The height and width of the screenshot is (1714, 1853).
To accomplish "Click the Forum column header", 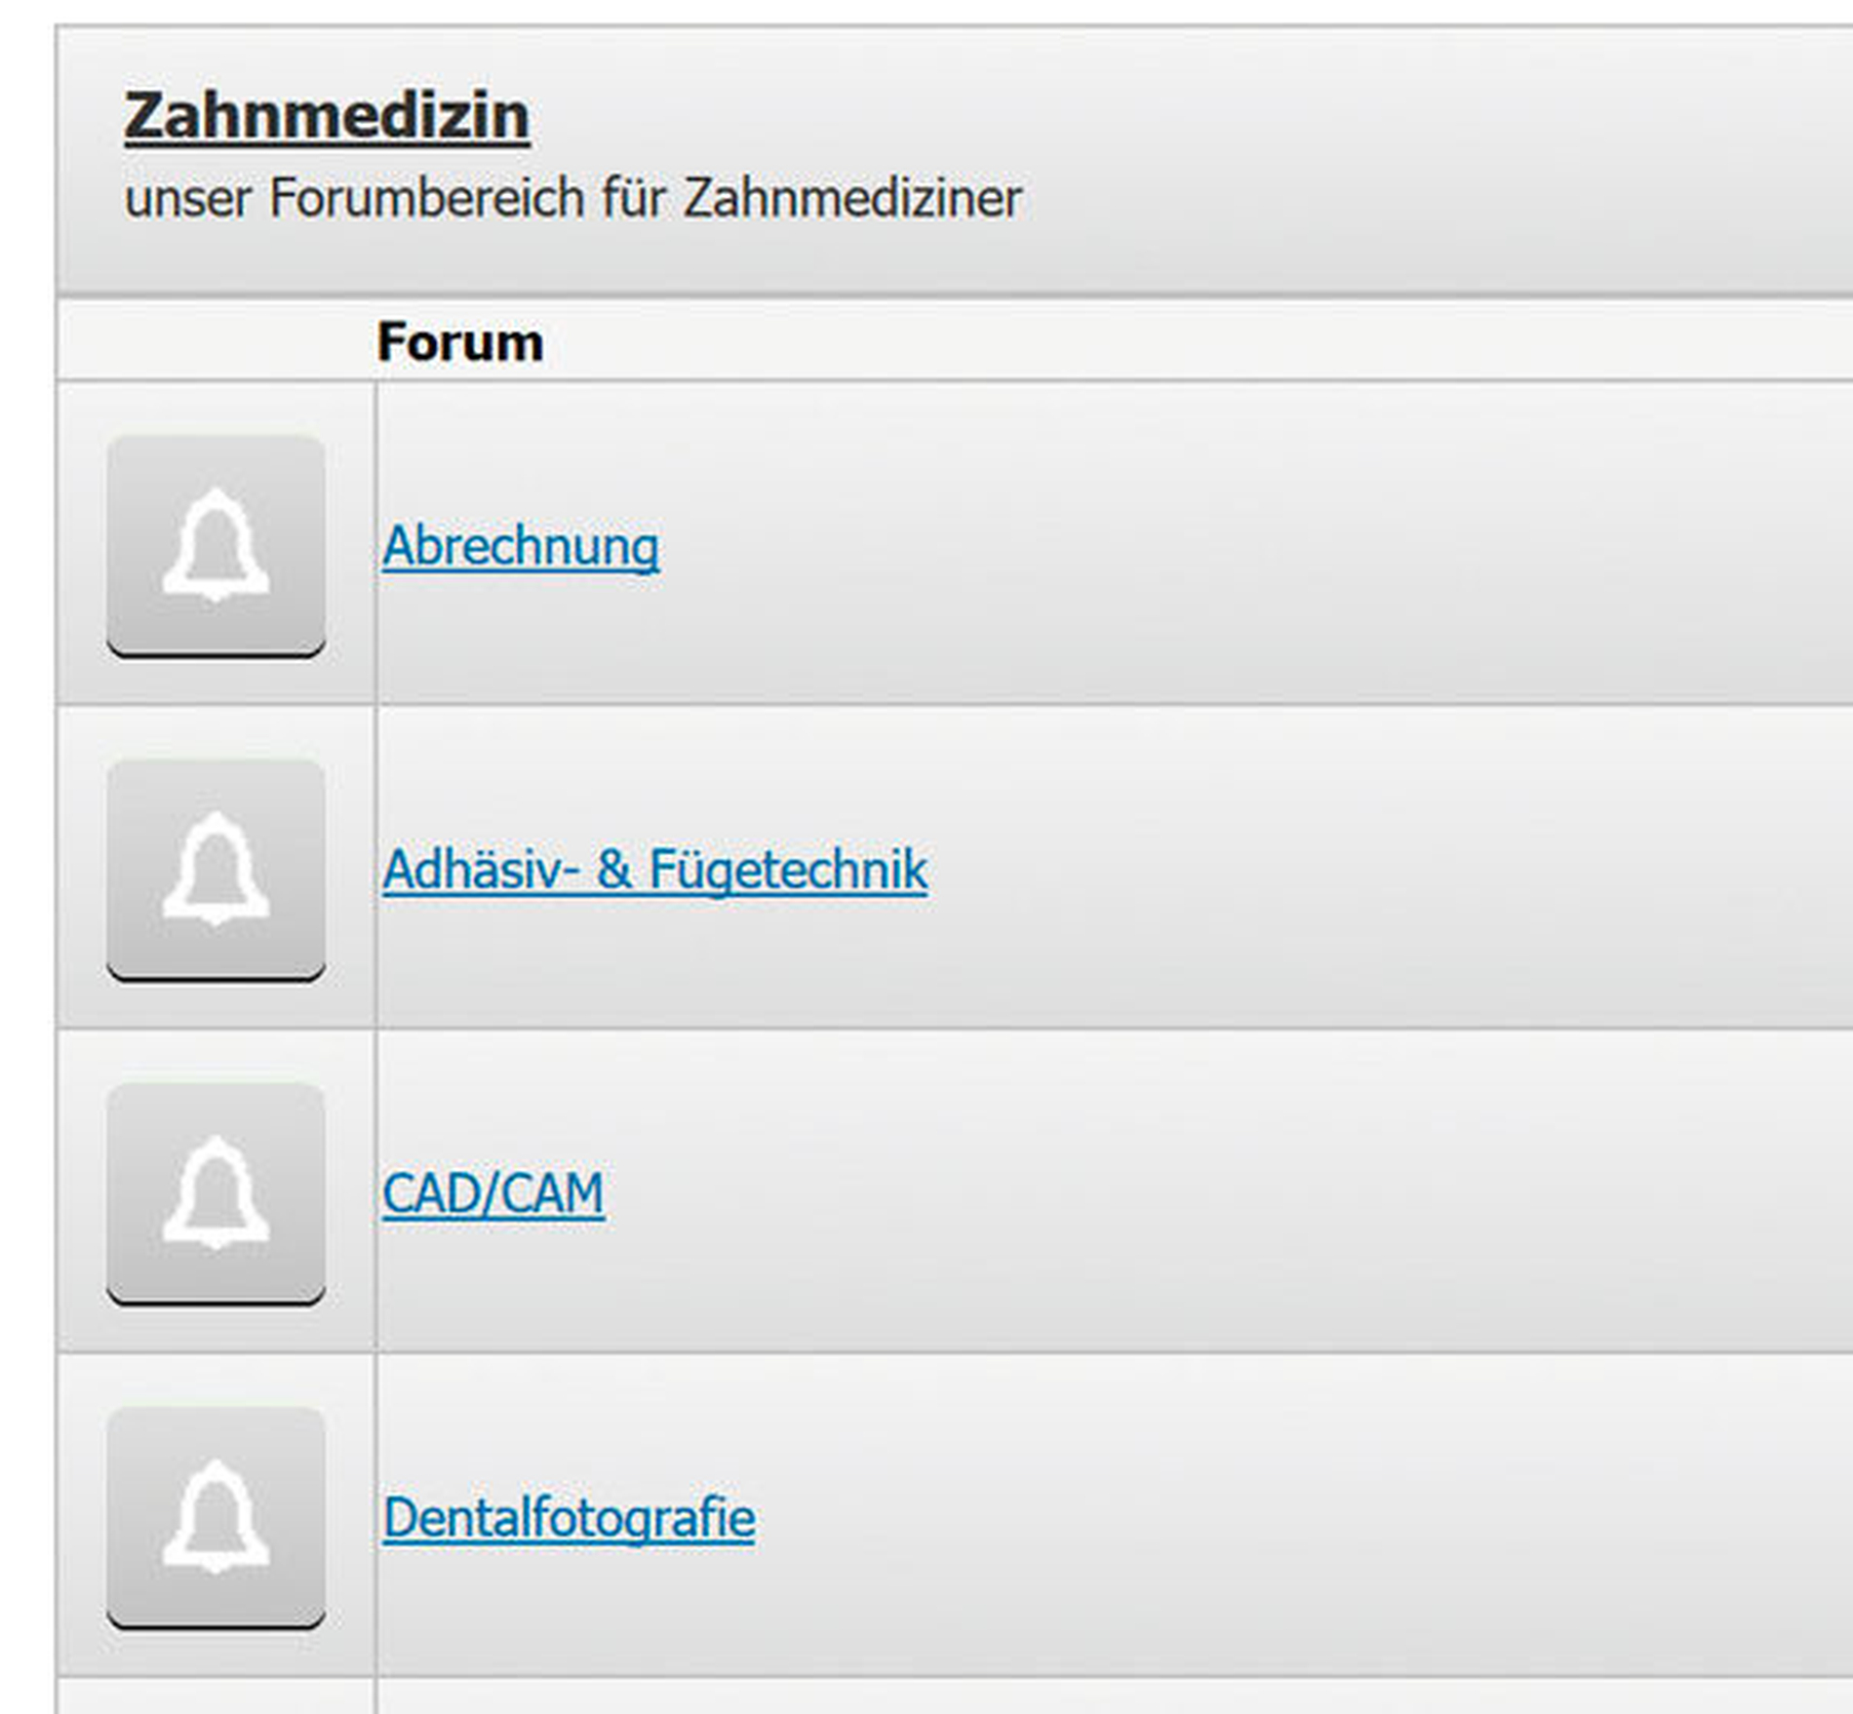I will [459, 342].
